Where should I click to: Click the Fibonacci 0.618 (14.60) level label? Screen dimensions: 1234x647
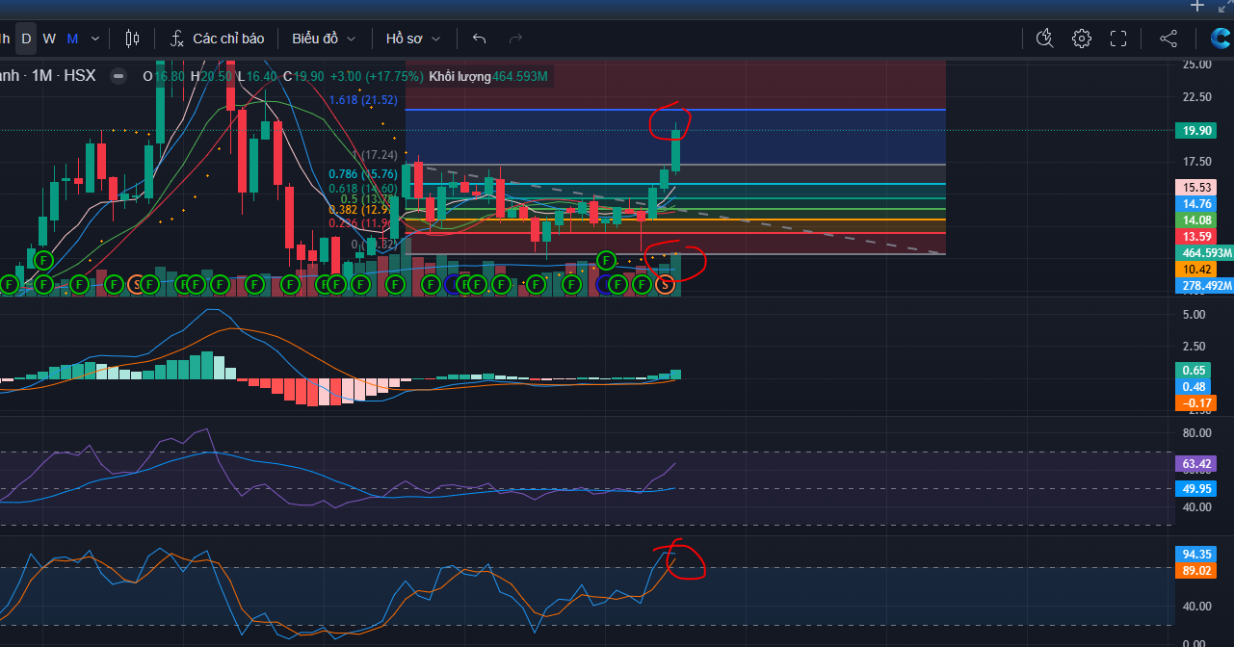pyautogui.click(x=363, y=189)
